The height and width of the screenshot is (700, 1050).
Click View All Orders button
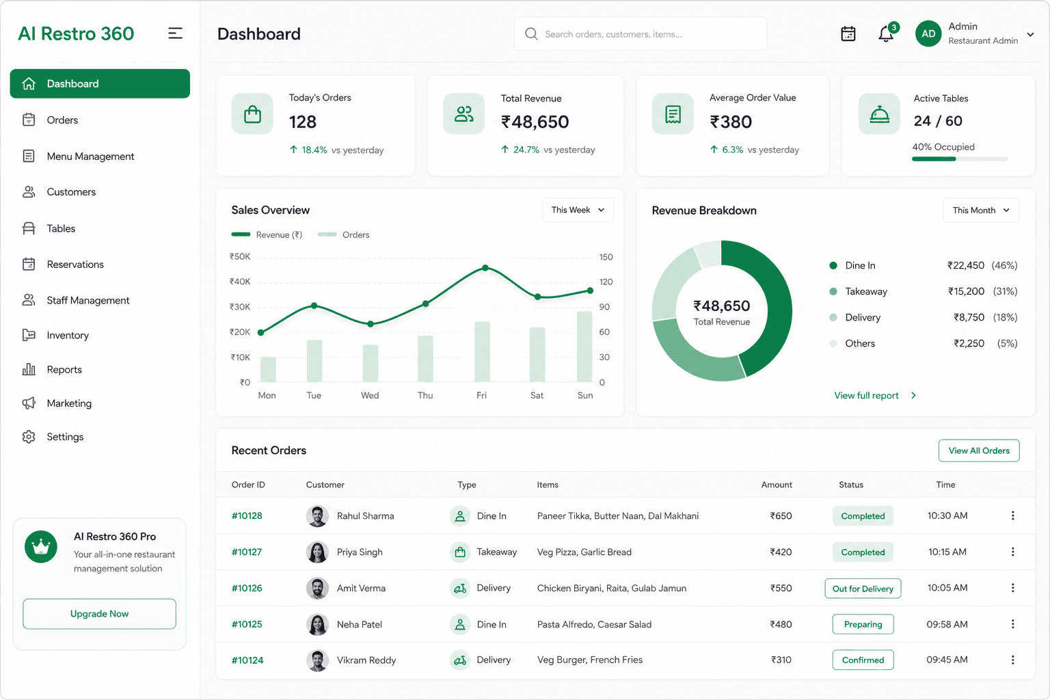click(x=979, y=450)
